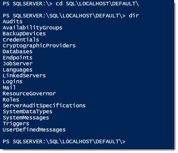Click ResourceGovernor in the output

29,94
